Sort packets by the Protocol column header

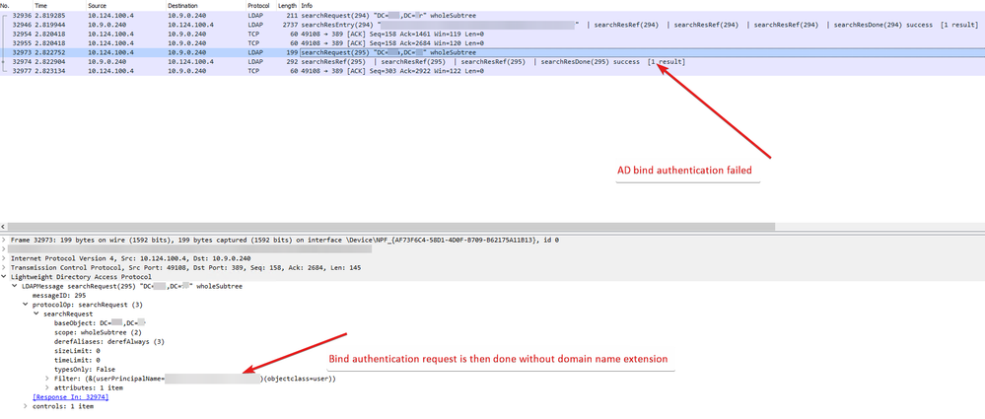258,5
